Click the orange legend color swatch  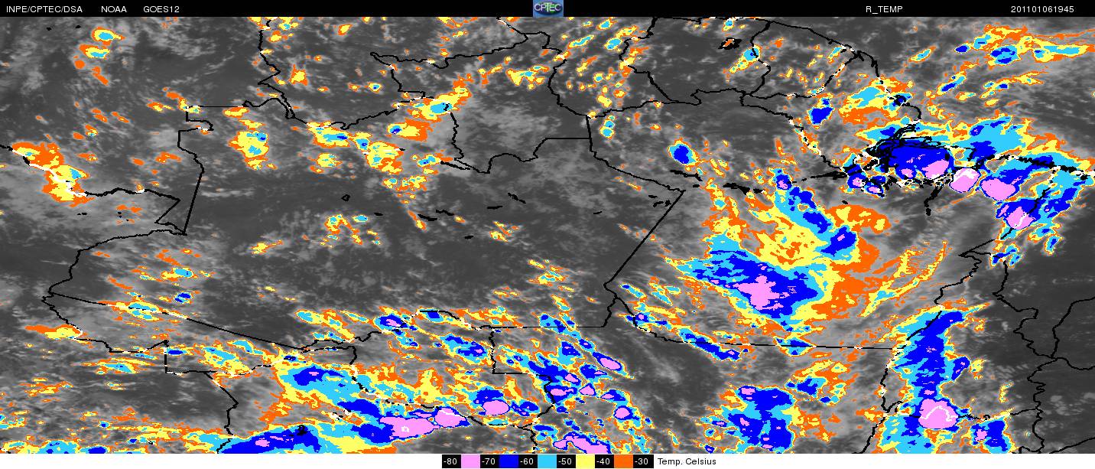[x=624, y=461]
